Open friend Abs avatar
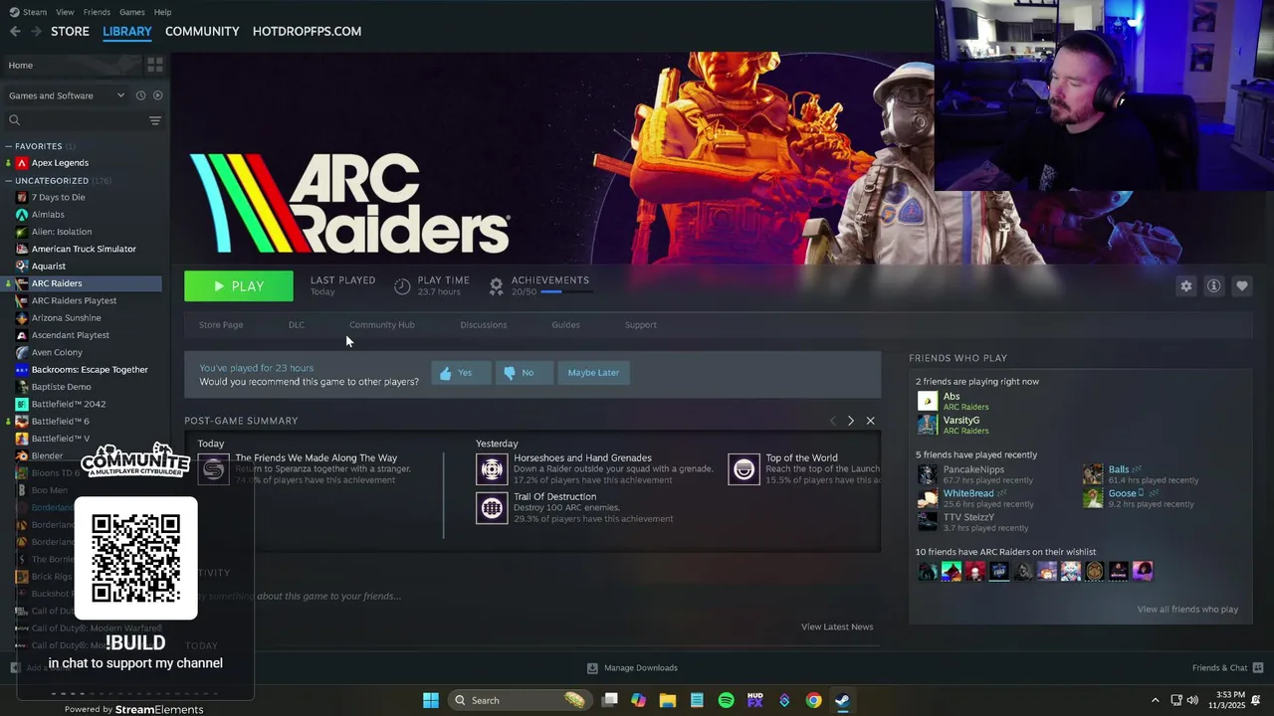Screen dimensions: 1274x716 pos(927,402)
